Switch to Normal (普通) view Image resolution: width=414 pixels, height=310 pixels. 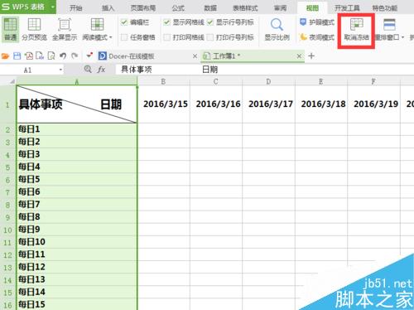pyautogui.click(x=11, y=29)
